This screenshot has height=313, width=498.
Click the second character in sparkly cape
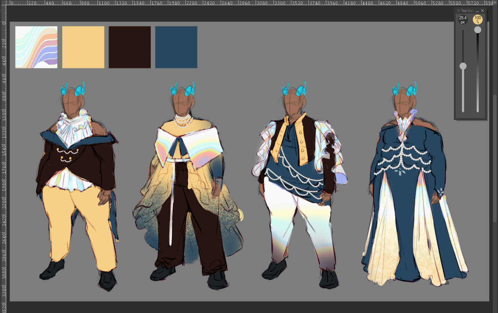pos(188,185)
